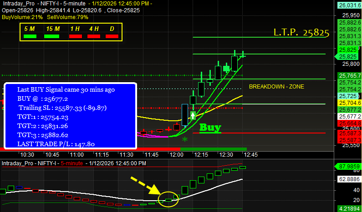Click the "4 H" timeframe label

tap(94, 29)
